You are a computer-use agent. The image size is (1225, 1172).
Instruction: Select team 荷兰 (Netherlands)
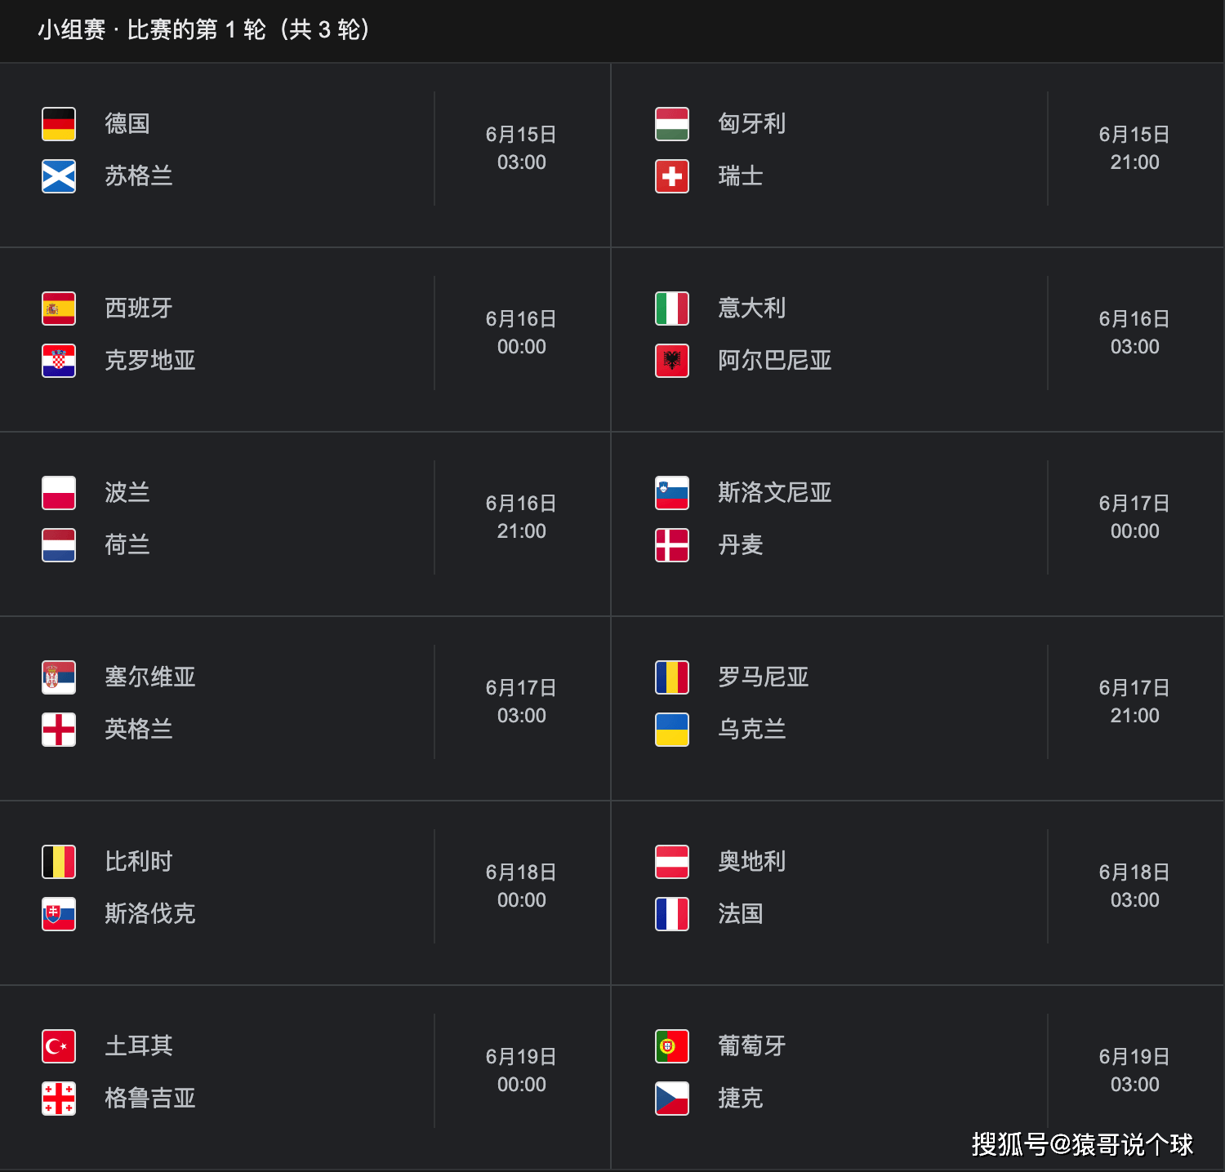coord(127,545)
